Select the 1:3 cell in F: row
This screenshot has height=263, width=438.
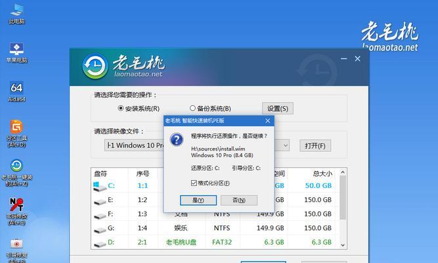(142, 214)
